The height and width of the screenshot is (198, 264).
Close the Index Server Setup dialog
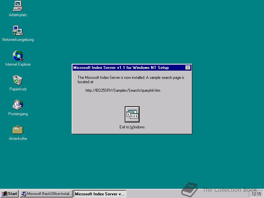(188, 68)
